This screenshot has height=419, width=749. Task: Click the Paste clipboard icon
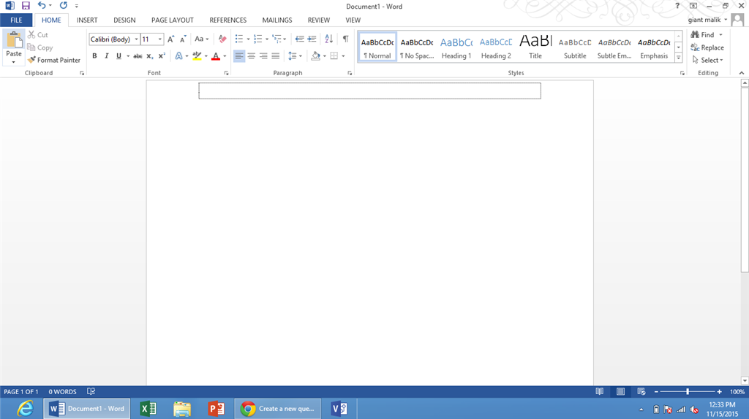point(14,39)
